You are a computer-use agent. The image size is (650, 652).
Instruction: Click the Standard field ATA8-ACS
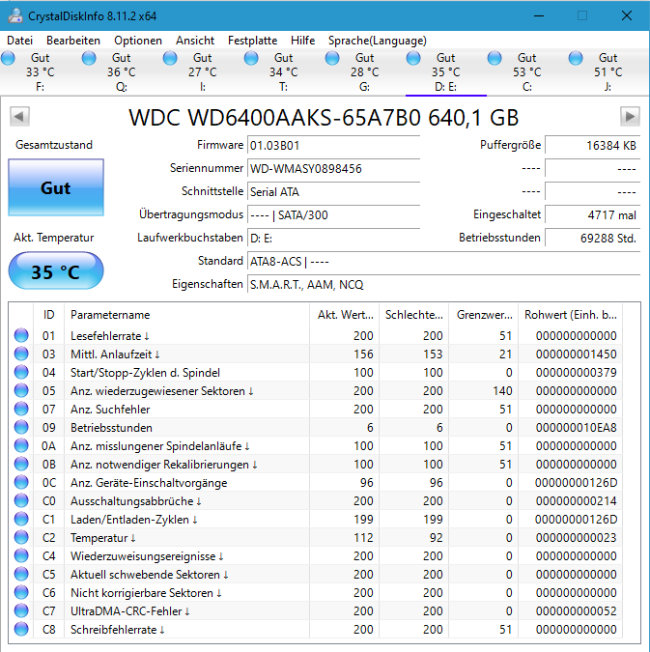(443, 262)
